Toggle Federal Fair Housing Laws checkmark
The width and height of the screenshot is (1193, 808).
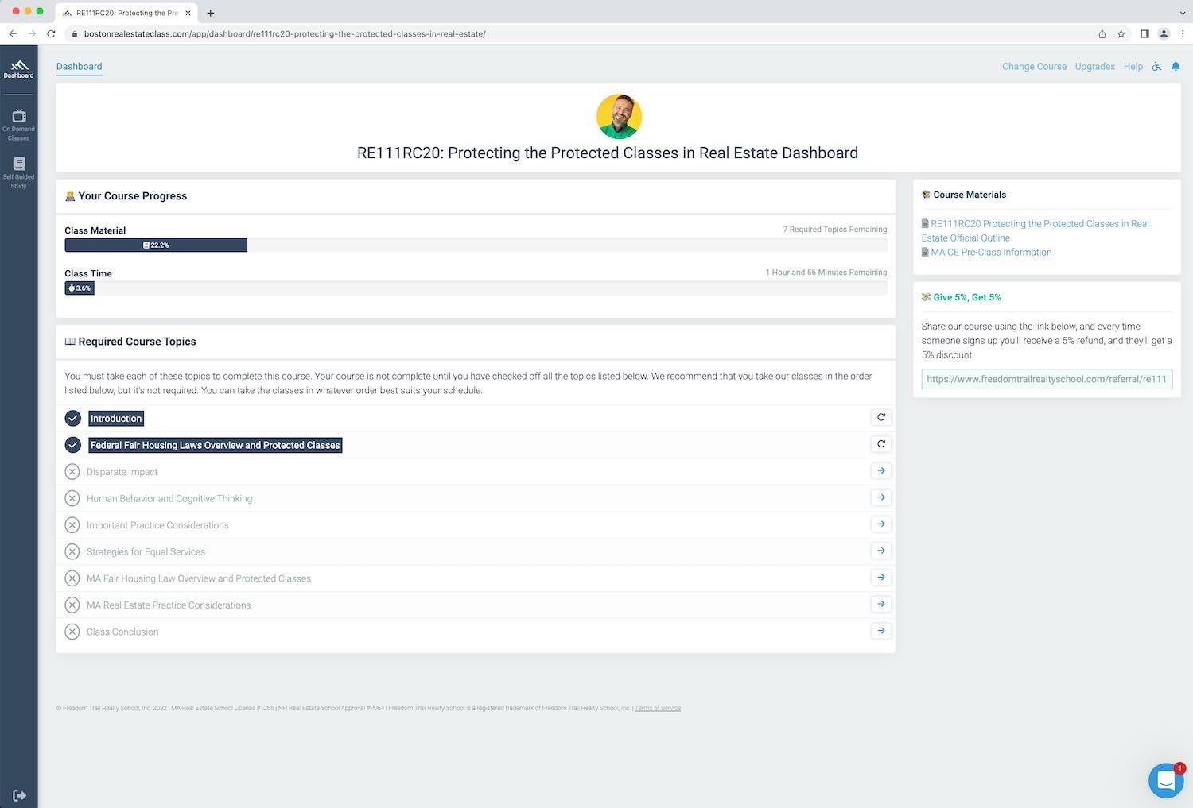[x=72, y=445]
